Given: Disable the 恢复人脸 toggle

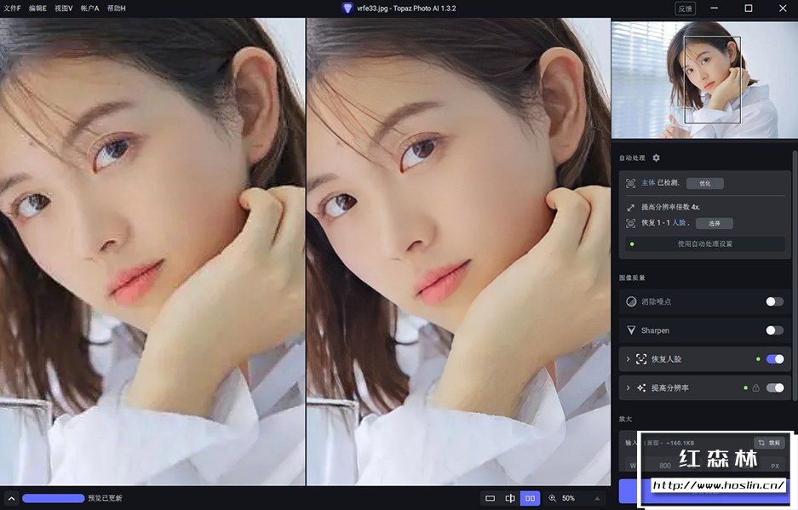Looking at the screenshot, I should click(775, 359).
